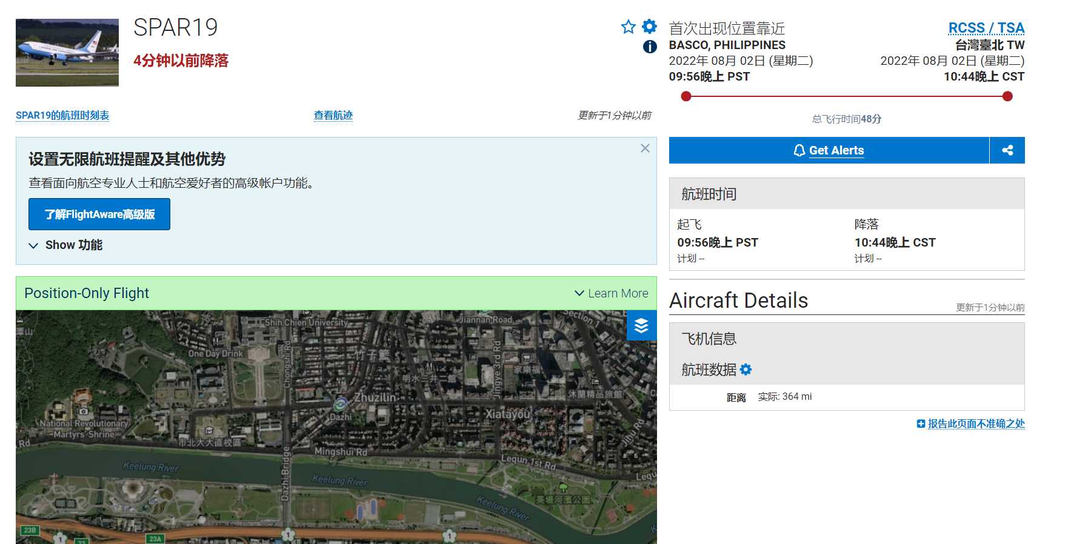Click the 总飞行时间48分 text

click(847, 119)
